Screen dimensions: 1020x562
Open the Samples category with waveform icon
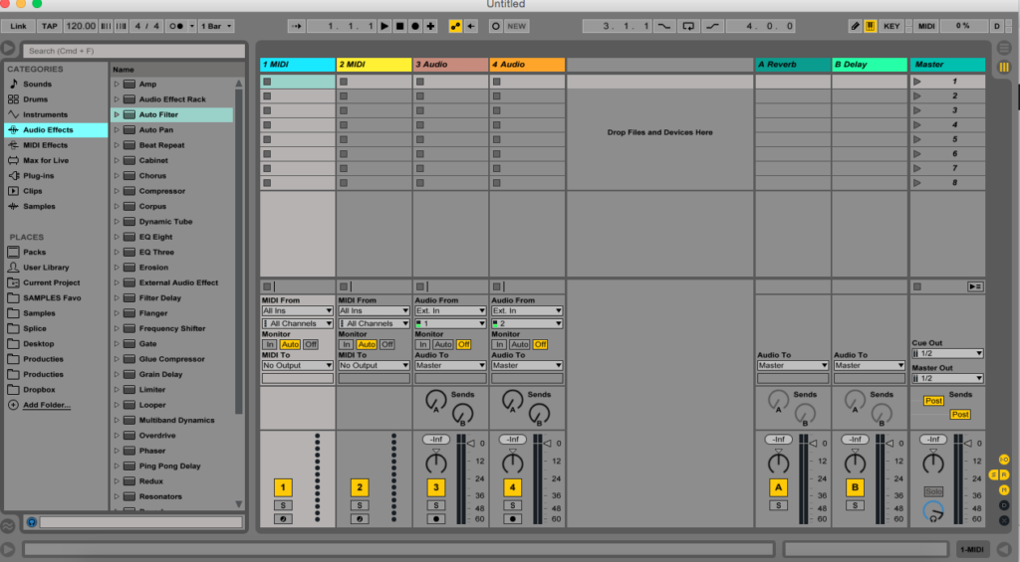point(39,206)
